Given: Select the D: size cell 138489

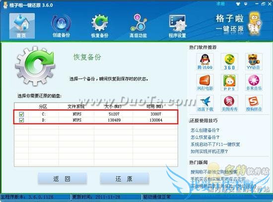Looking at the screenshot, I should [114, 120].
